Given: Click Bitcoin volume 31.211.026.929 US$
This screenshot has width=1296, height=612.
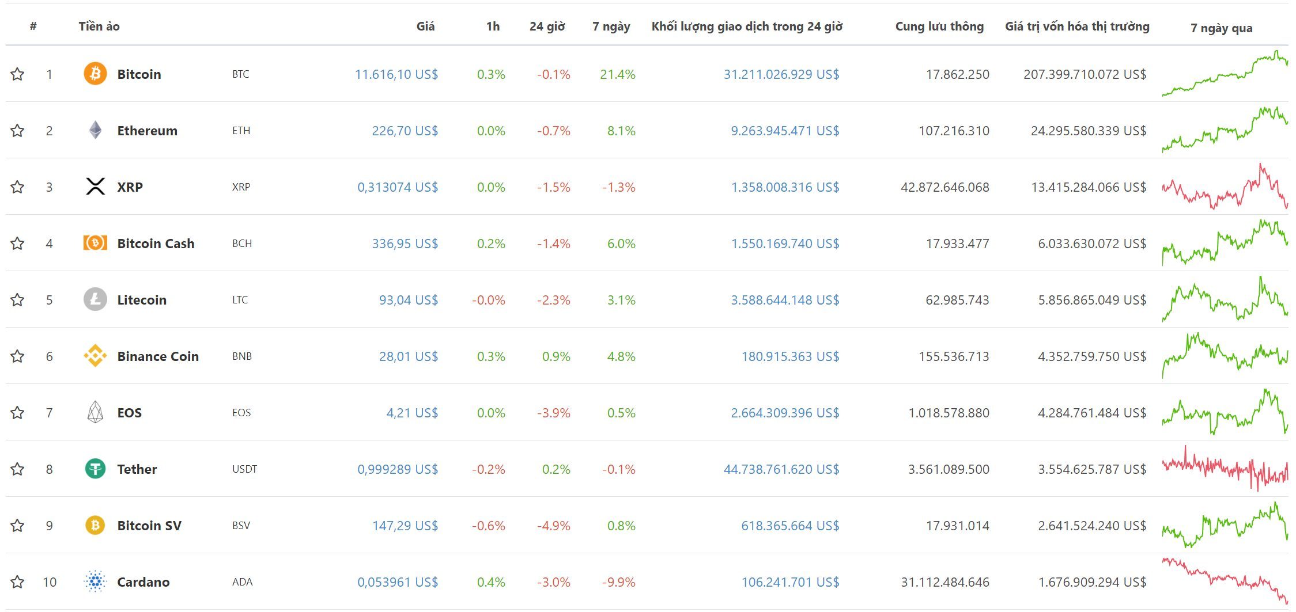Looking at the screenshot, I should 781,74.
